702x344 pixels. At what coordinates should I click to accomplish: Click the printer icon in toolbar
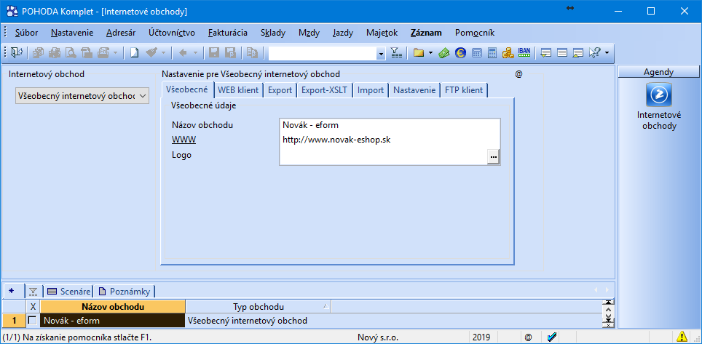(x=55, y=53)
